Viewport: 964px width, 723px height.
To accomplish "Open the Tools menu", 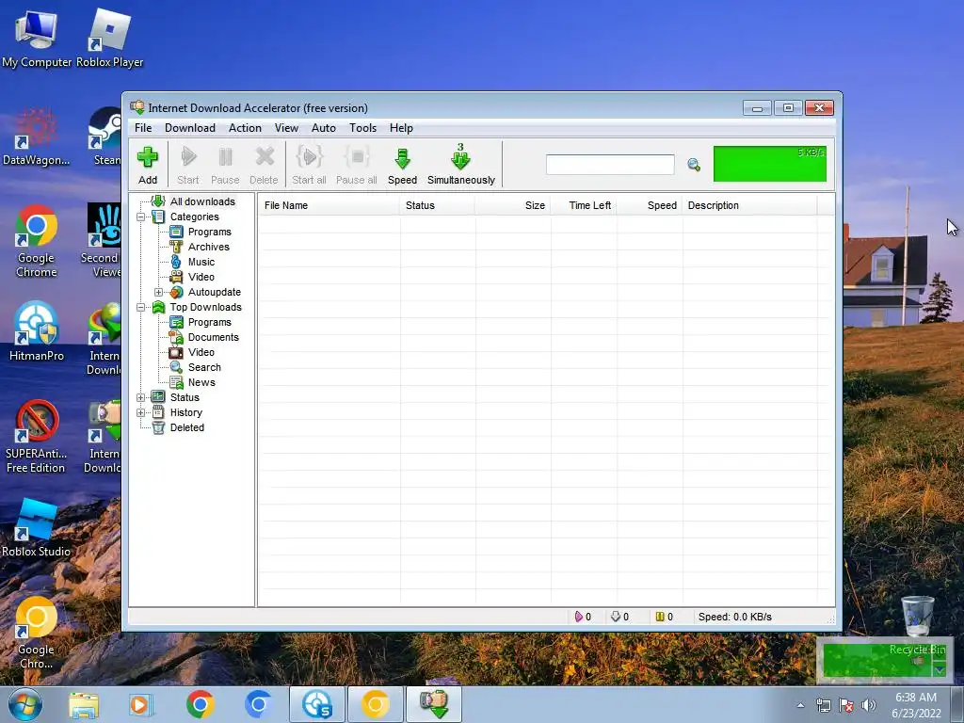I will click(x=362, y=128).
